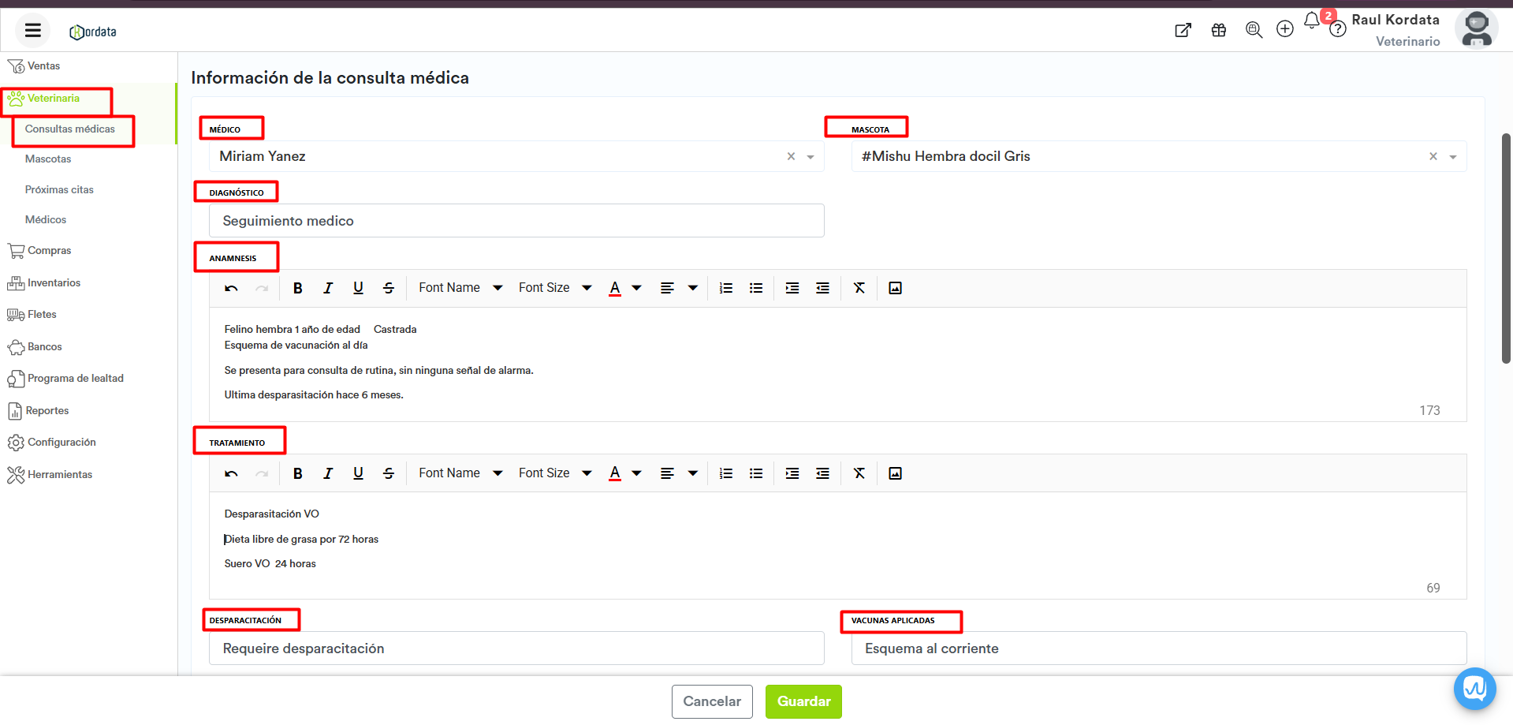This screenshot has width=1513, height=725.
Task: Click the Cancelar button
Action: 712,701
